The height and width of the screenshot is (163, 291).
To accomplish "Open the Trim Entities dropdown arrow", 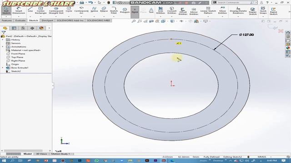I will coord(161,17).
